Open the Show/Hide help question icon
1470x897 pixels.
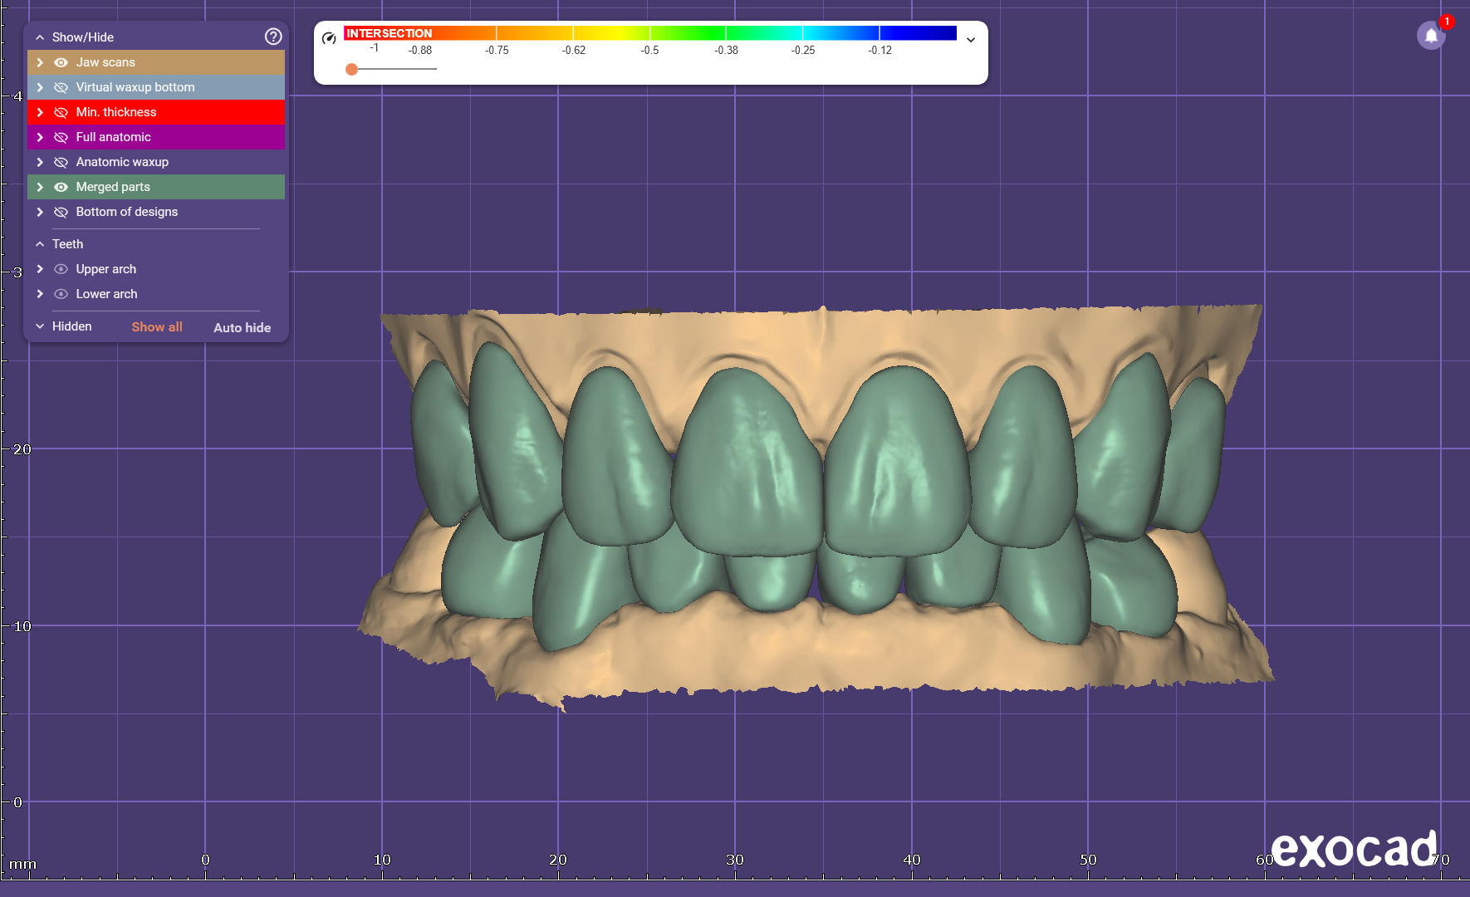pos(273,37)
